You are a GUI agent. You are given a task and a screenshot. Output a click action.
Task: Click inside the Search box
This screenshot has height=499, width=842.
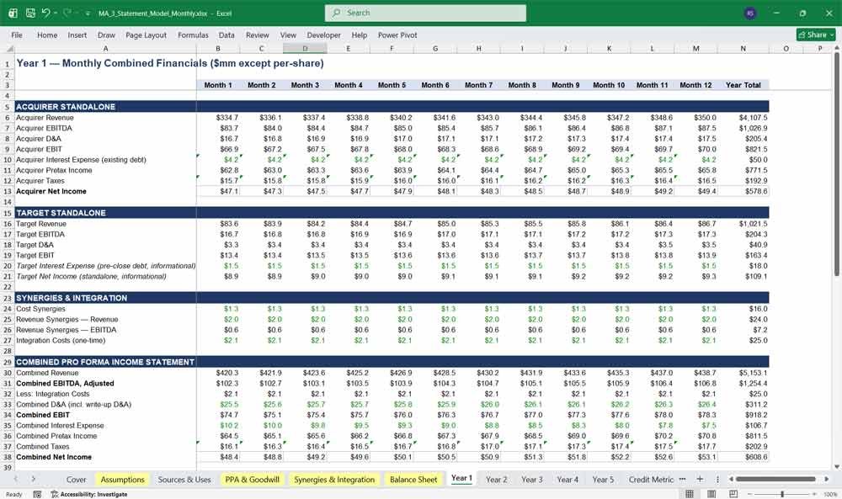pyautogui.click(x=425, y=13)
